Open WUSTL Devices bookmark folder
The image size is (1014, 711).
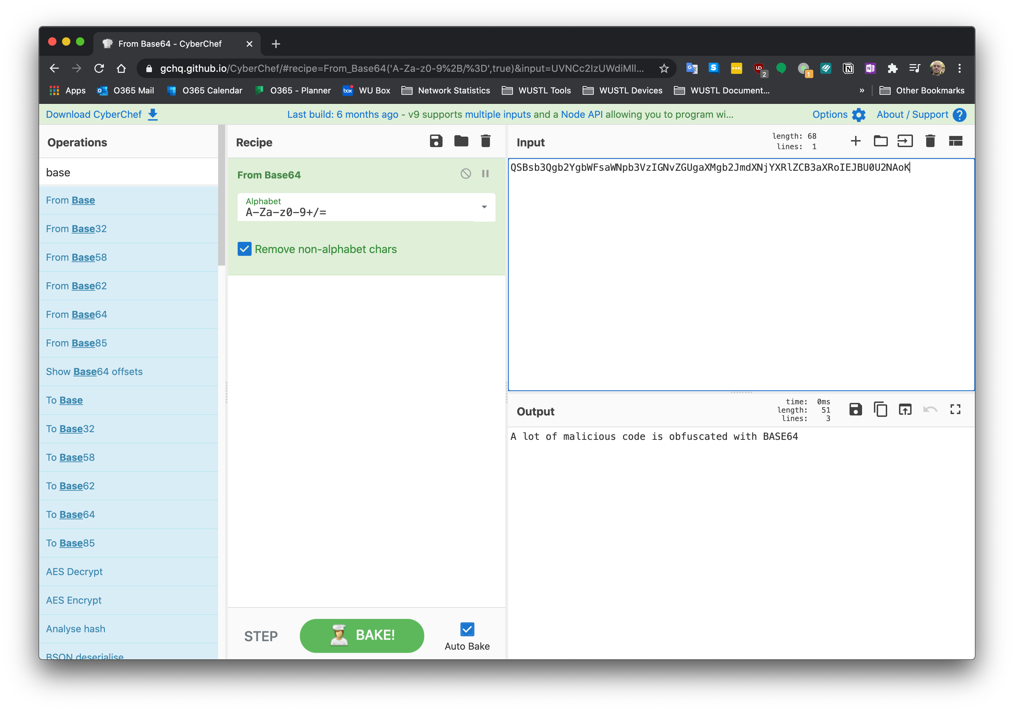click(x=622, y=91)
